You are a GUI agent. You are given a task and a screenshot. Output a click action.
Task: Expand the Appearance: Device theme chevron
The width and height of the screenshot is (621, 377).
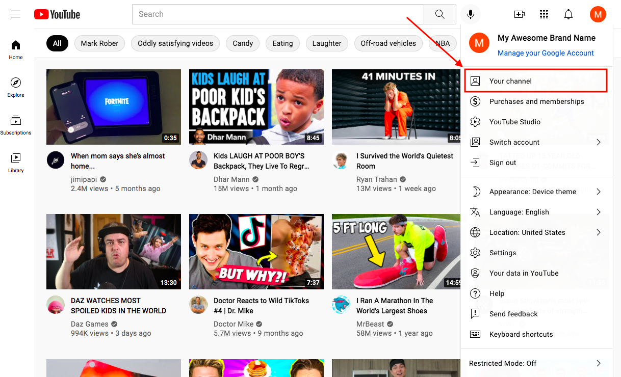(x=599, y=192)
